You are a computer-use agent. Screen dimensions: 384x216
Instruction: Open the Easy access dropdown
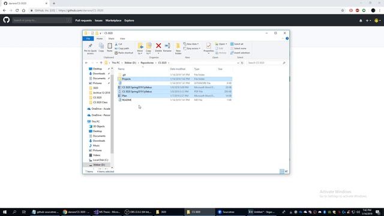click(192, 49)
